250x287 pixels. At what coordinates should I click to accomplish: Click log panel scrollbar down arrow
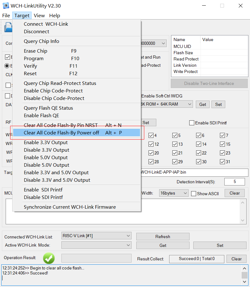pyautogui.click(x=244, y=282)
